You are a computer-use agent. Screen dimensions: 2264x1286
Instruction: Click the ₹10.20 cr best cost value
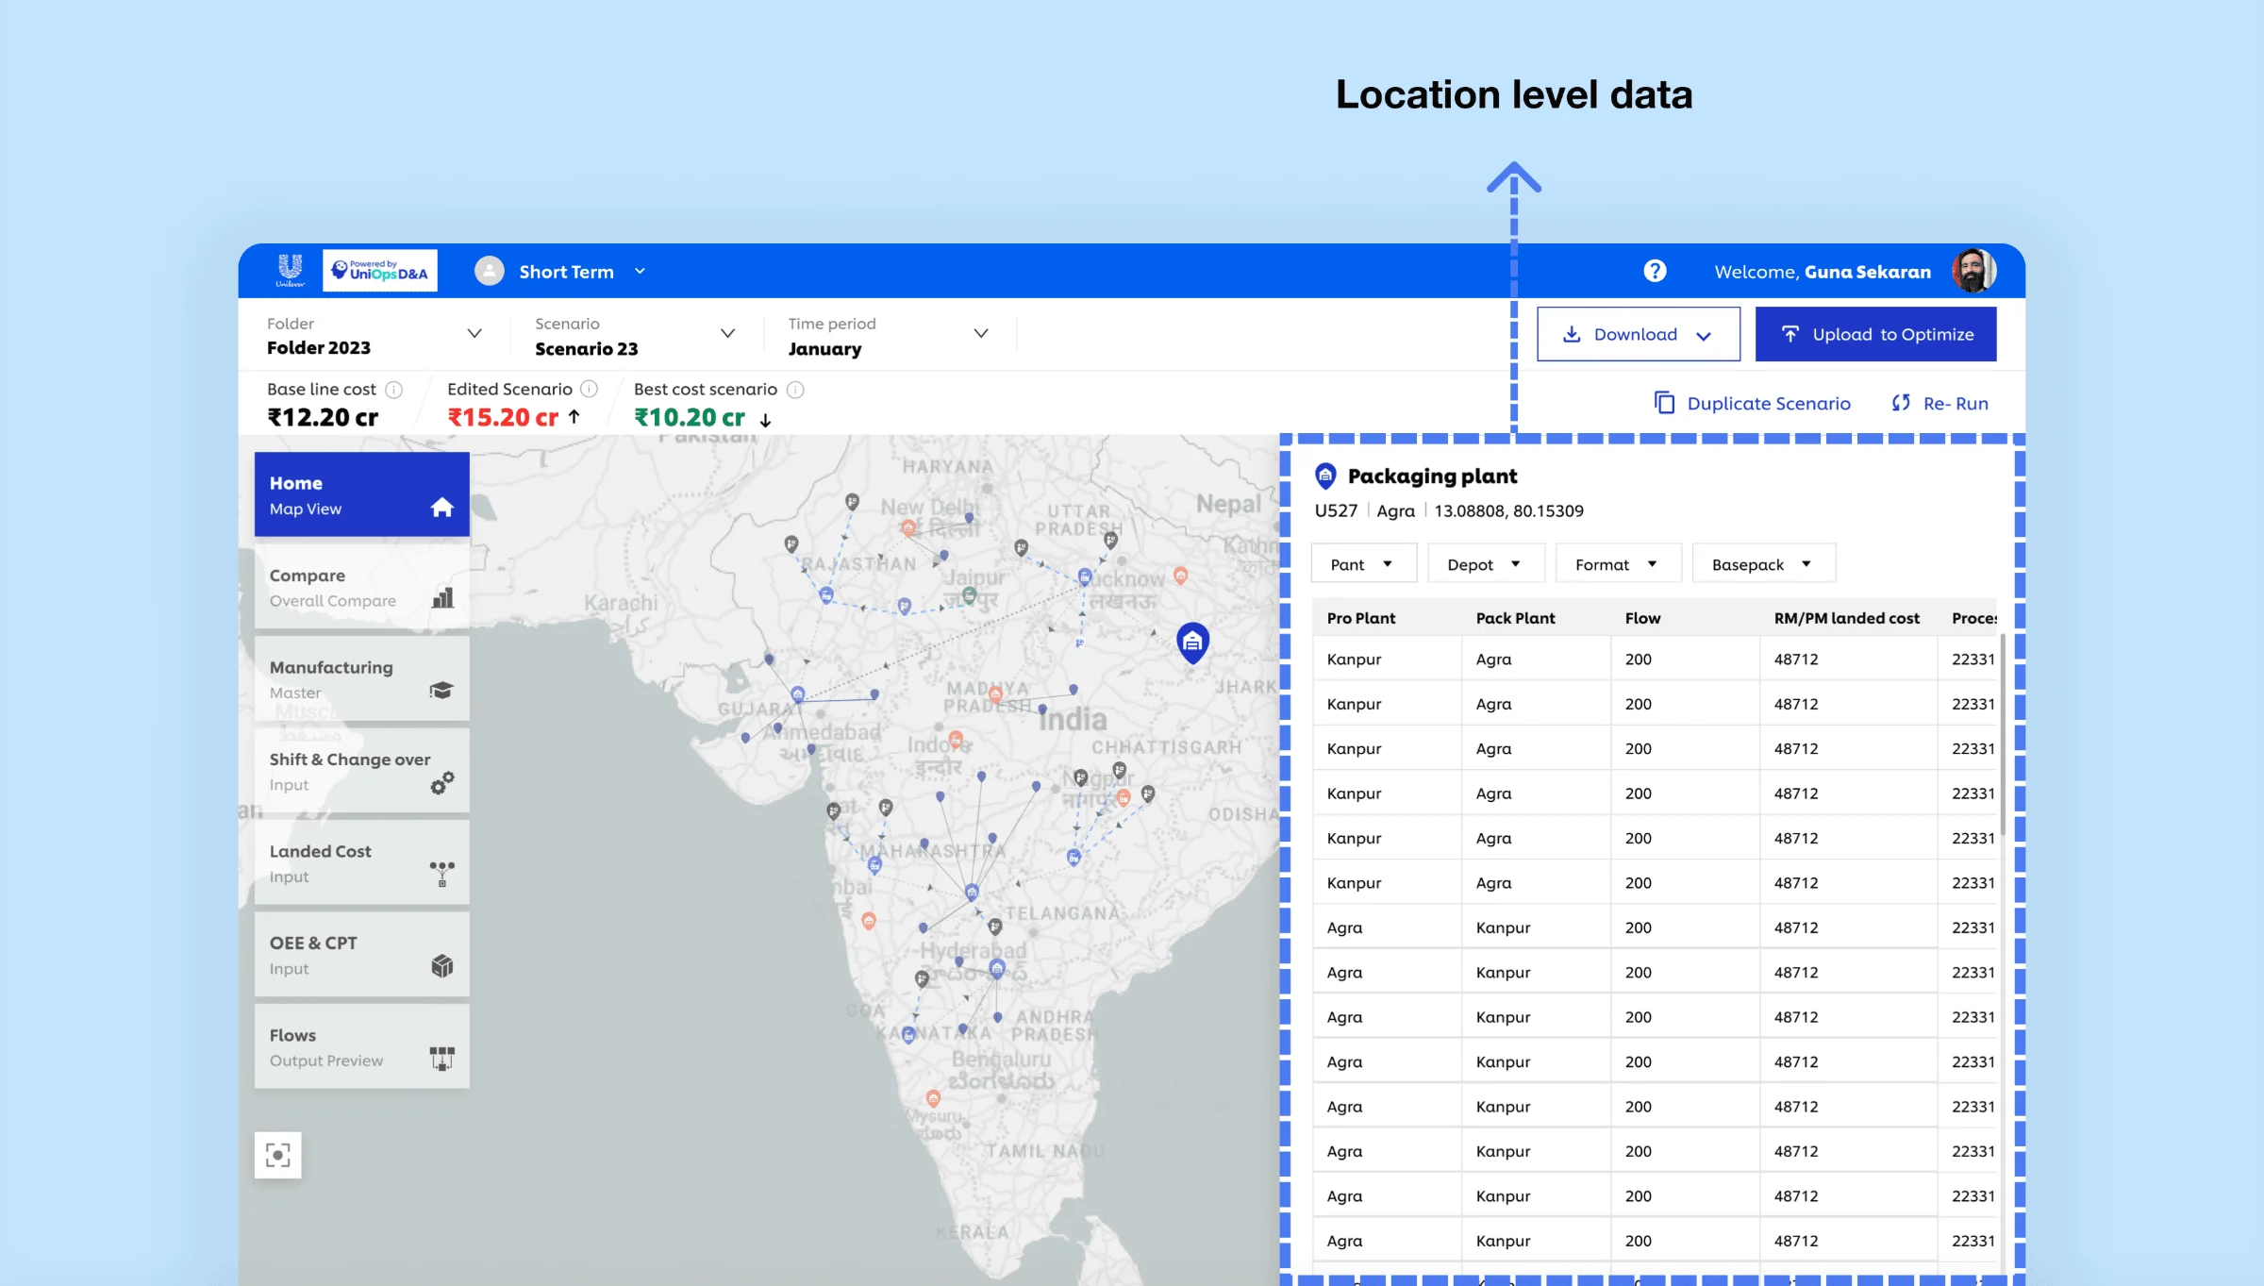pyautogui.click(x=690, y=417)
